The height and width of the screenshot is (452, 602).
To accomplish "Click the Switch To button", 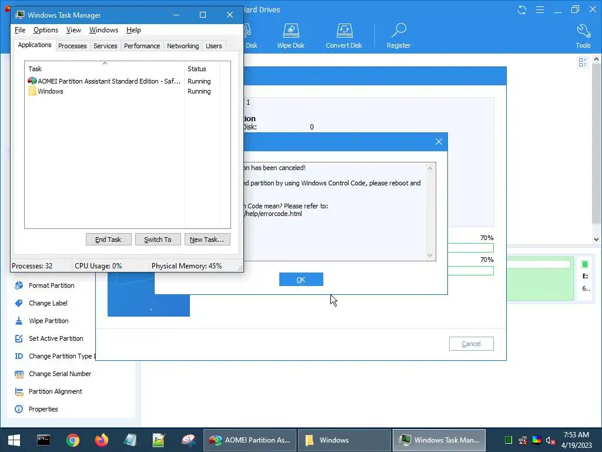I will pos(158,240).
